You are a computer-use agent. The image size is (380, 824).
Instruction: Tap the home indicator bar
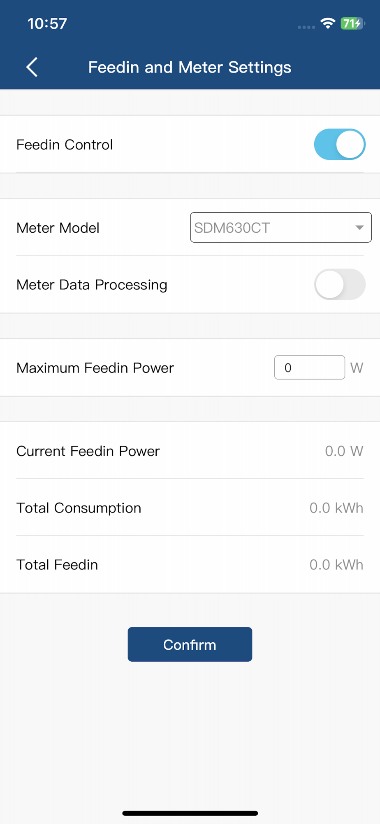click(190, 813)
